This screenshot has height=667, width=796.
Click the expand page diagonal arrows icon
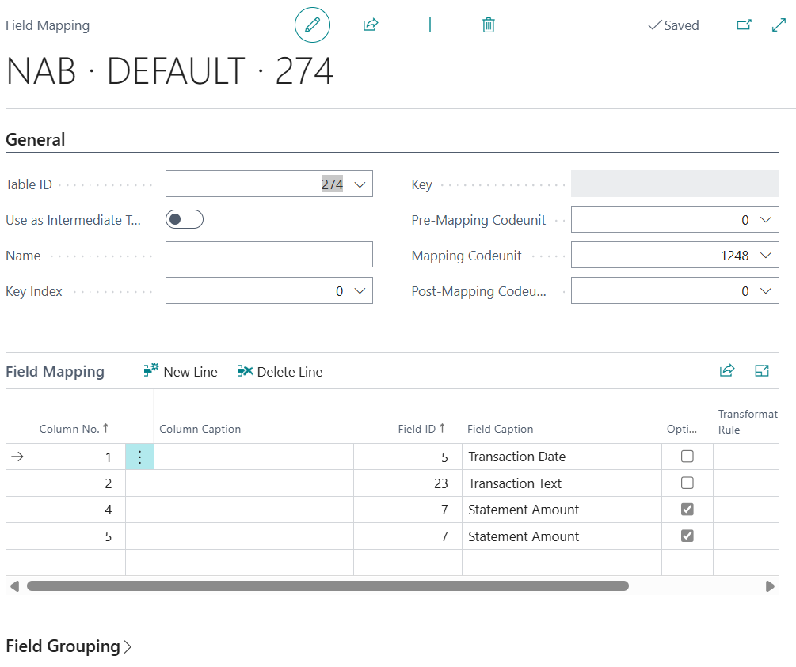pyautogui.click(x=779, y=25)
